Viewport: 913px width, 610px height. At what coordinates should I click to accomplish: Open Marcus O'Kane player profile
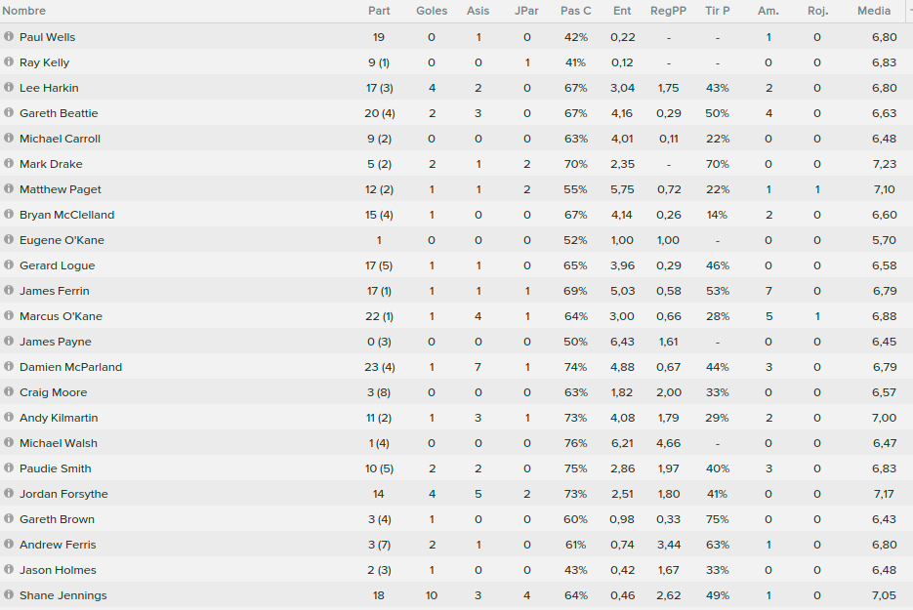click(62, 316)
